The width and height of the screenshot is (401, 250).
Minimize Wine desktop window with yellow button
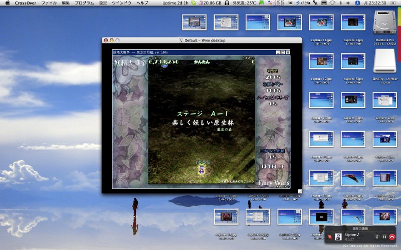coord(111,40)
